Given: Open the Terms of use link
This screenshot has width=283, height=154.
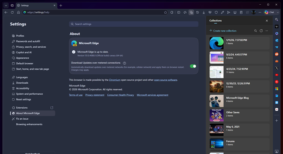Looking at the screenshot, I should click(x=75, y=95).
